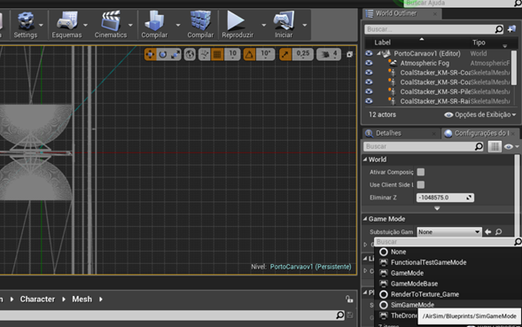Select the rotate gizmo tool in viewport
Image resolution: width=522 pixels, height=327 pixels.
[x=163, y=54]
